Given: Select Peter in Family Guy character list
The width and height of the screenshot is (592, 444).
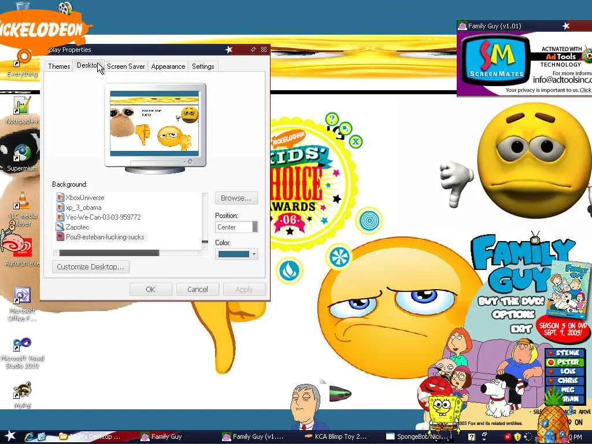Looking at the screenshot, I should pyautogui.click(x=565, y=362).
